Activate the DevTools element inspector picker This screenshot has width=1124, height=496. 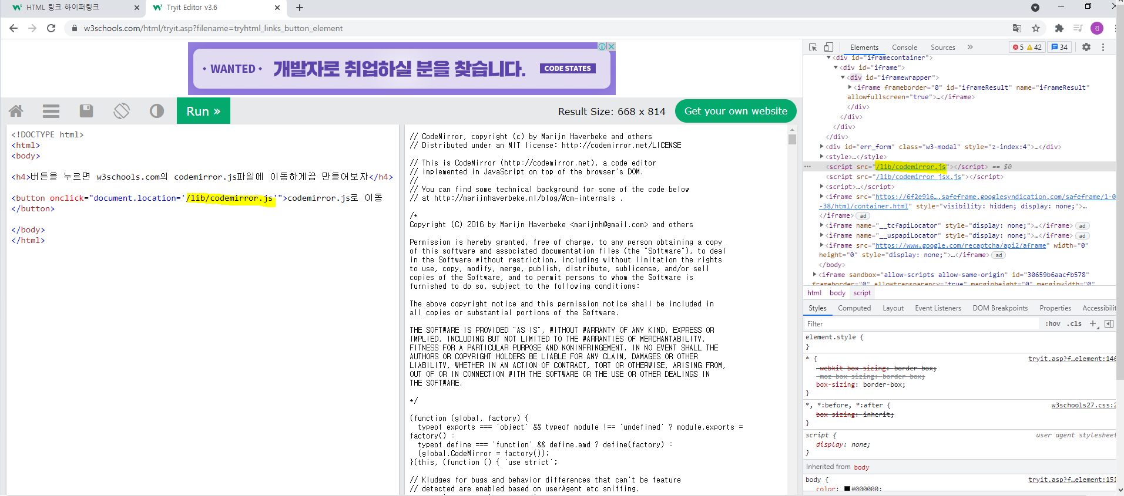click(813, 47)
